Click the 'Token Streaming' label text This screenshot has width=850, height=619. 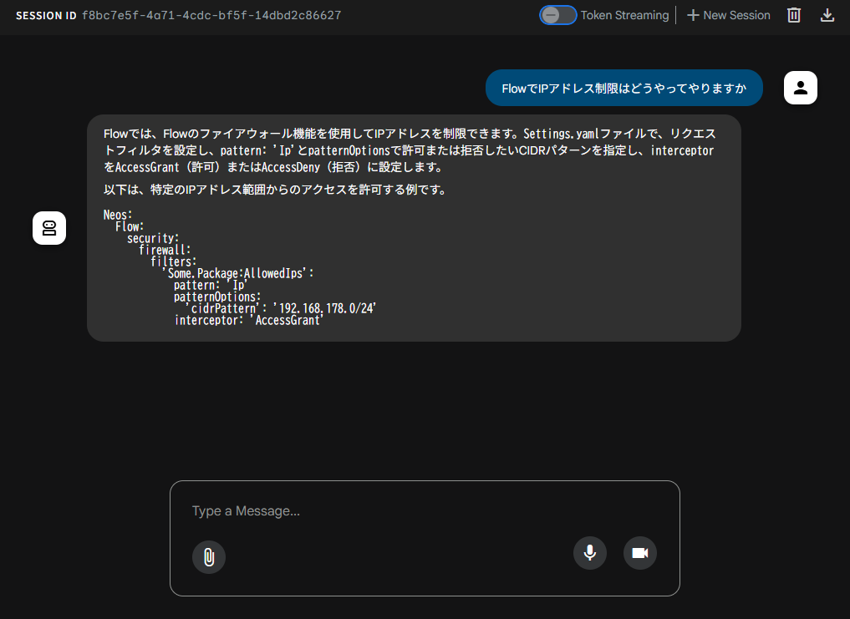624,15
